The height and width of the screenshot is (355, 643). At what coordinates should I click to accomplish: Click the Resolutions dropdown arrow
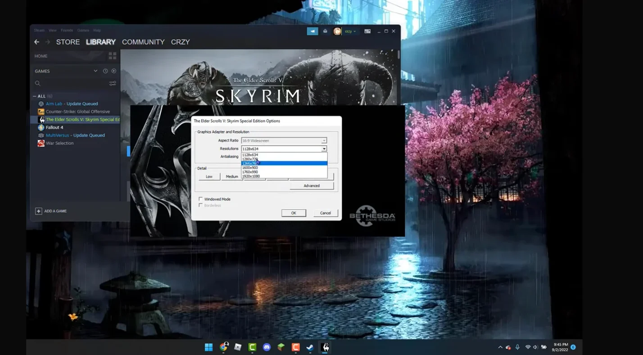tap(324, 148)
